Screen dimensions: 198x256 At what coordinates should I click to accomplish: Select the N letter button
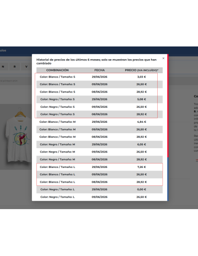pos(3,67)
